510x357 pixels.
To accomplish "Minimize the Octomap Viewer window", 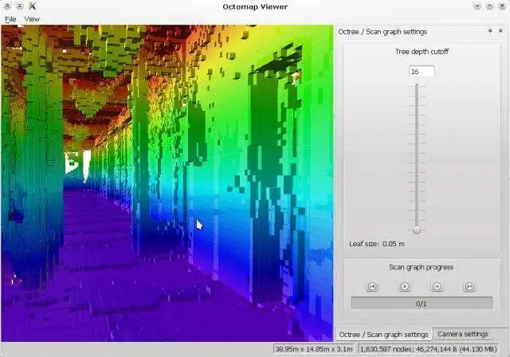I will tap(477, 6).
